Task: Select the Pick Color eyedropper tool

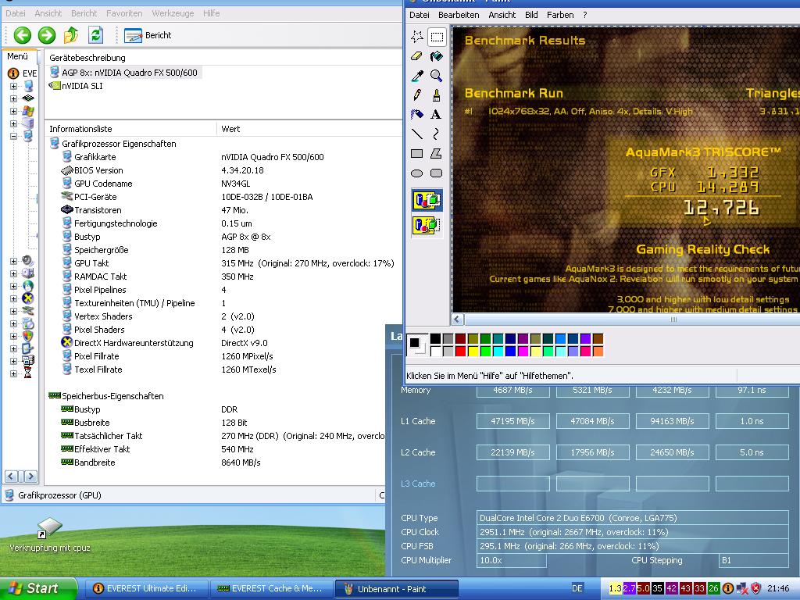Action: (417, 76)
